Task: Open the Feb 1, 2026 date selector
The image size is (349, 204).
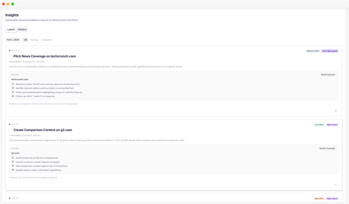Action: coord(13,40)
